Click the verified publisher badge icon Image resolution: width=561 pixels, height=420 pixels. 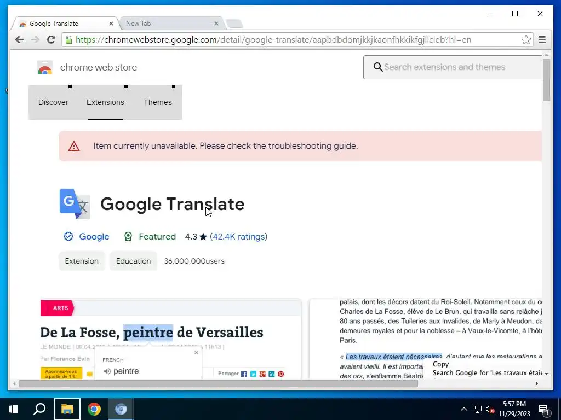click(68, 236)
